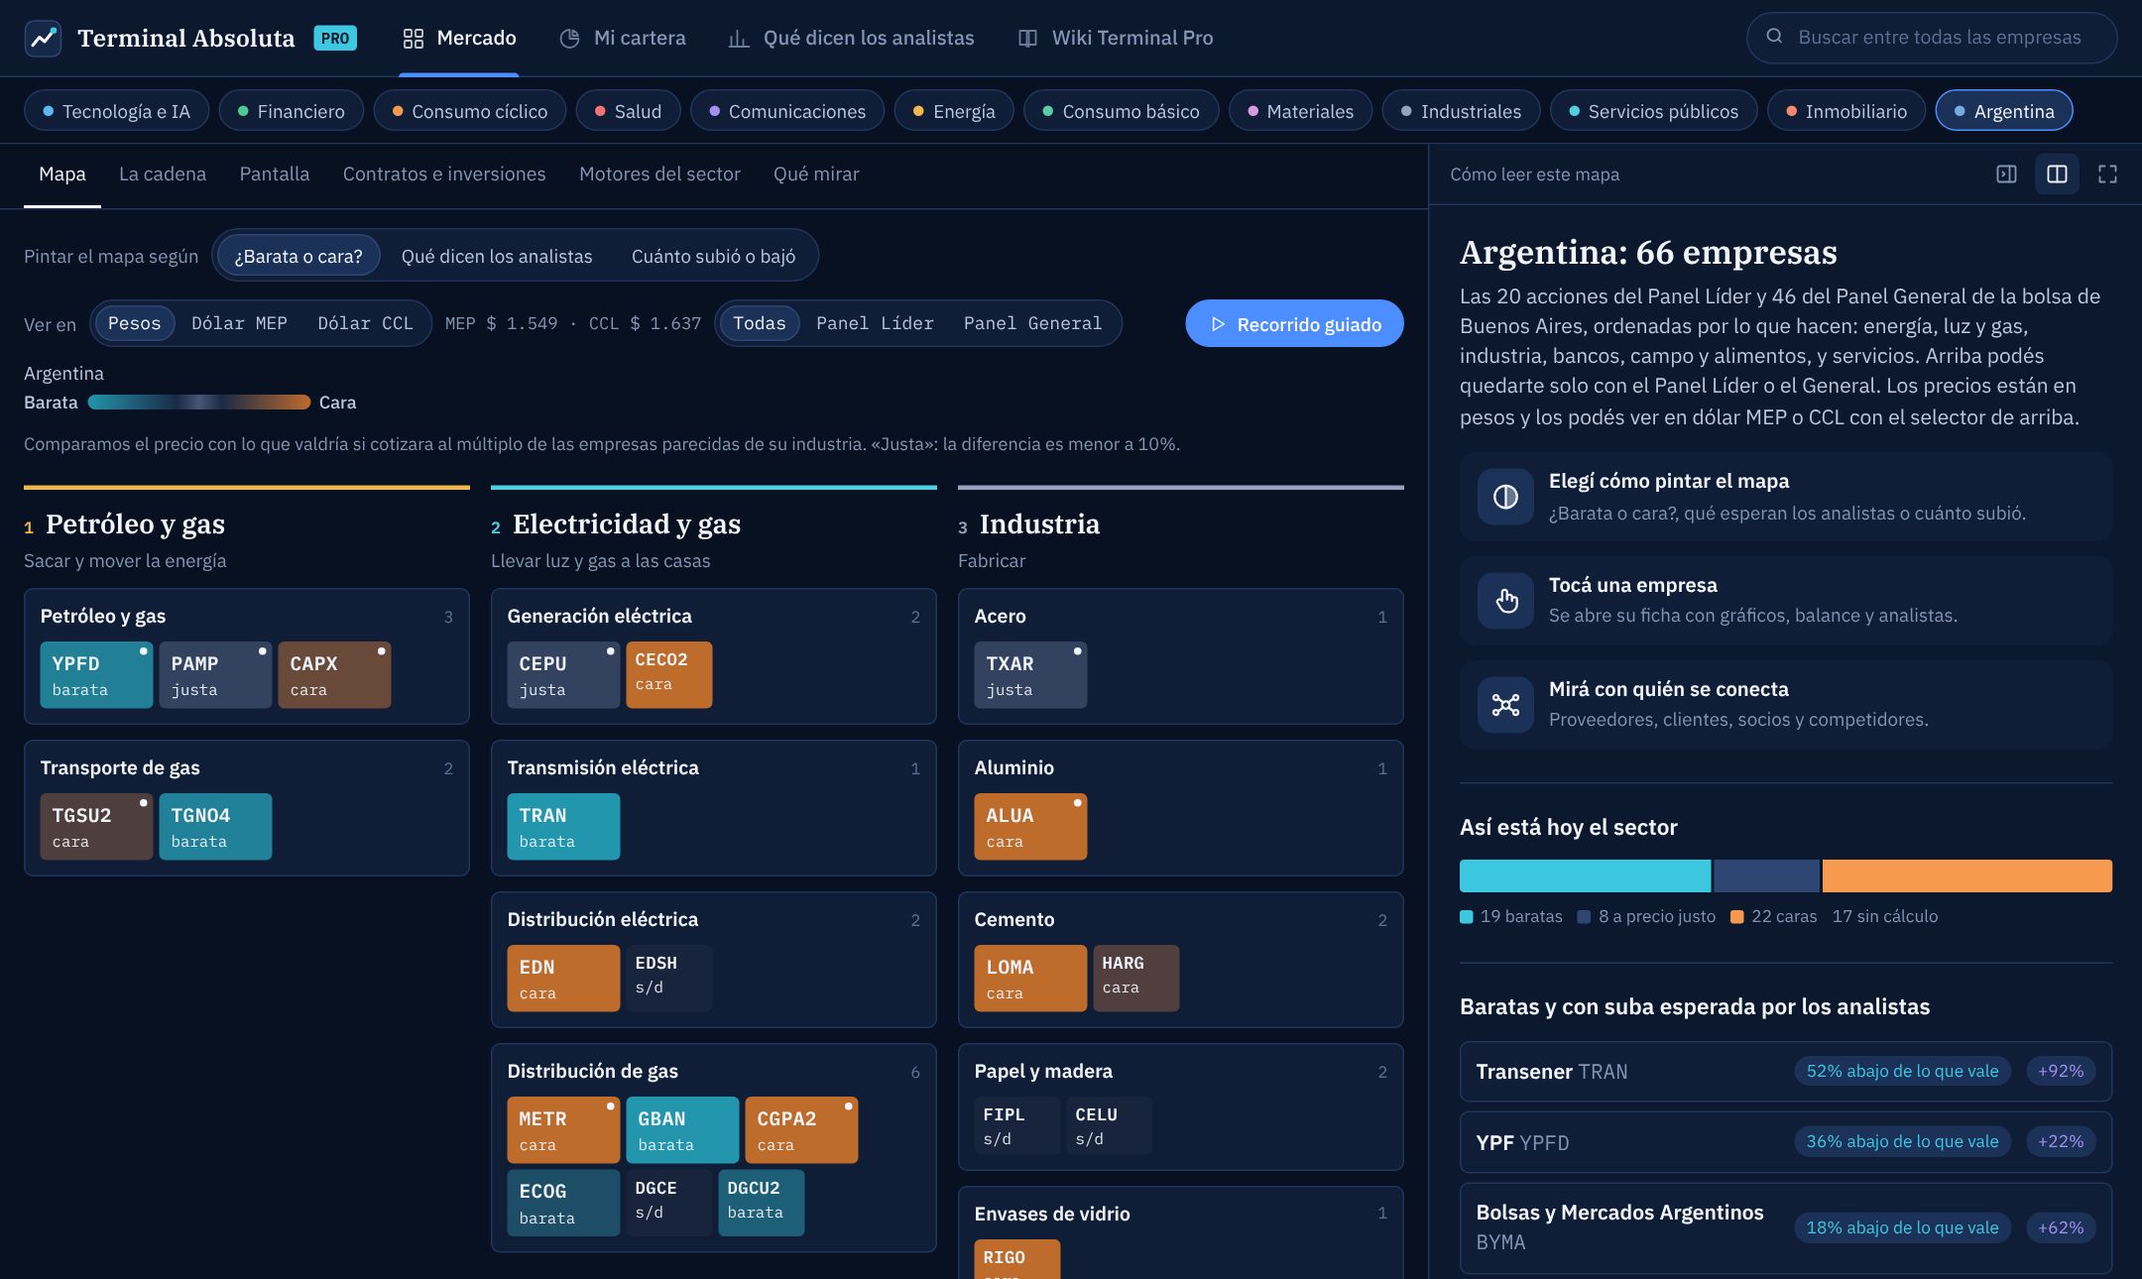Click the fullscreen expand icon

[x=2107, y=174]
